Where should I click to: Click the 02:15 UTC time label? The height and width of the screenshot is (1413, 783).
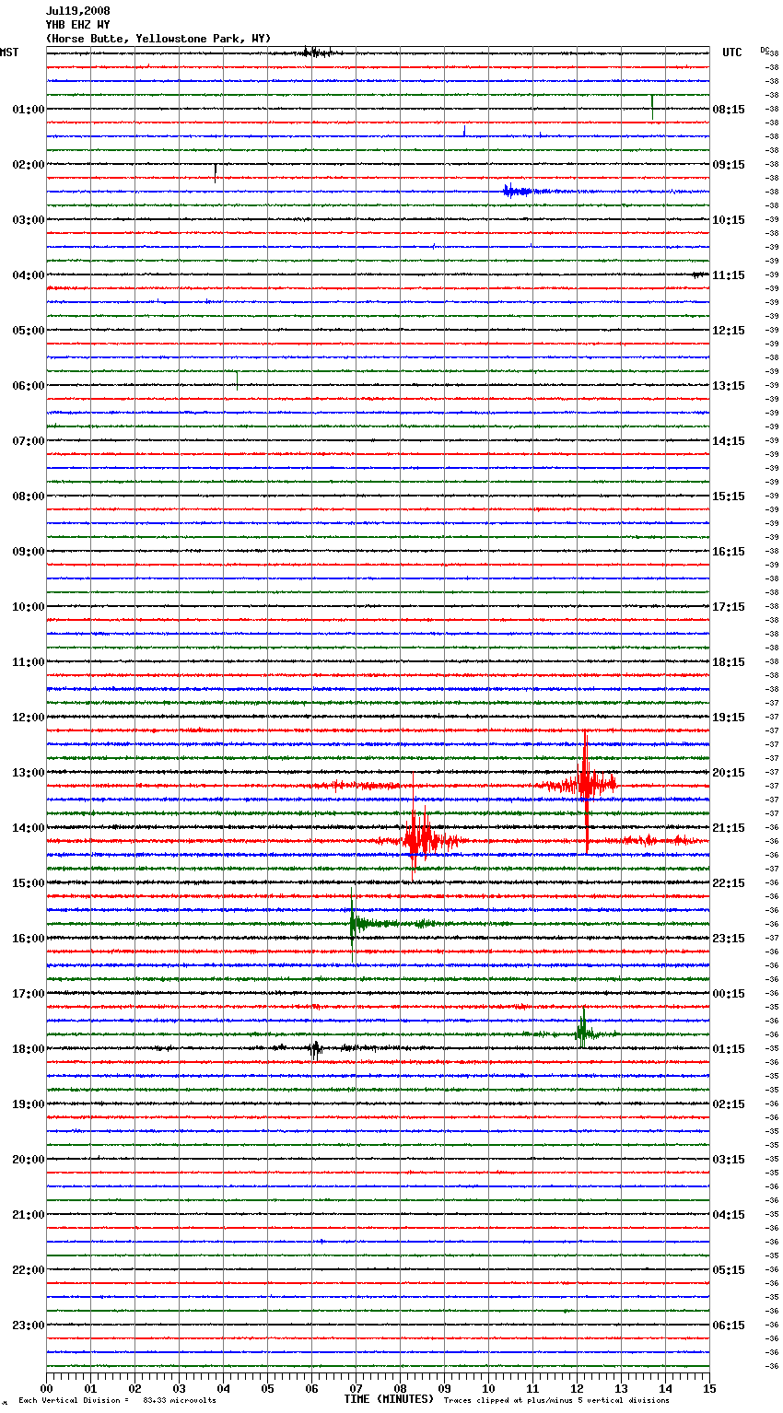(x=729, y=1104)
